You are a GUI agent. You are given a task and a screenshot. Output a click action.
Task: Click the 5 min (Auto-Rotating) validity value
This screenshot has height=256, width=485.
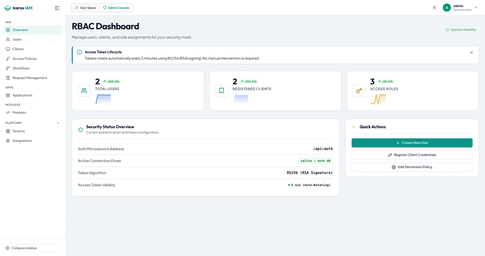tap(309, 185)
